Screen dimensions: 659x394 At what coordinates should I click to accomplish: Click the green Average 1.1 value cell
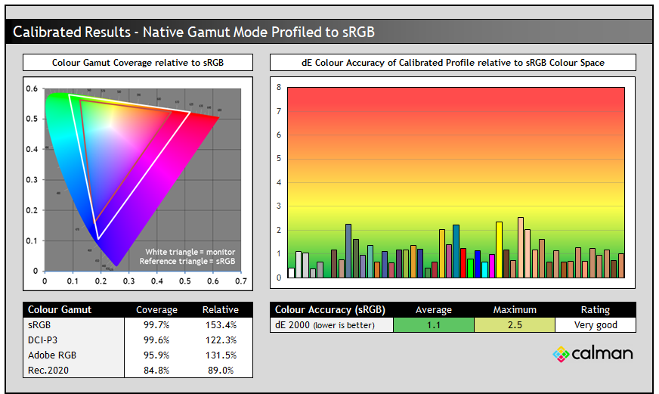434,324
